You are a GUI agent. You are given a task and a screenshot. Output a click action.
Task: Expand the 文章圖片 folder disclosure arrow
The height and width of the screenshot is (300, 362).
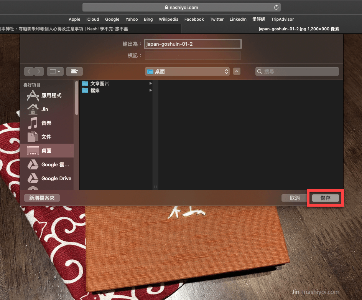click(151, 83)
